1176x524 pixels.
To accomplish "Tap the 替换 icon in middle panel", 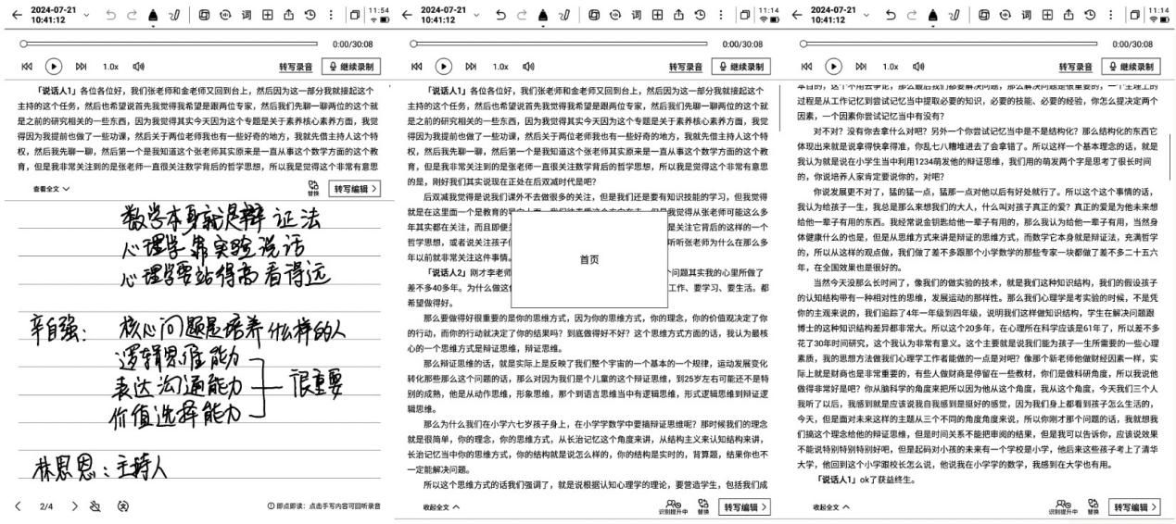I will (703, 505).
